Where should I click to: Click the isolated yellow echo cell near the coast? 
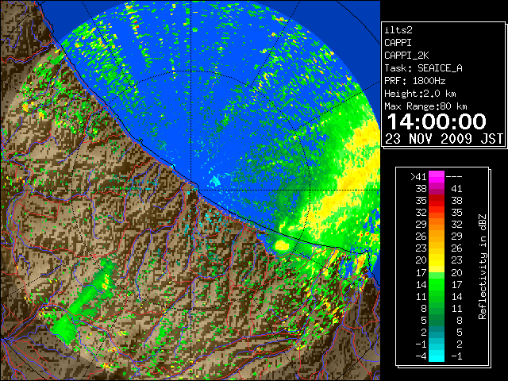(282, 245)
